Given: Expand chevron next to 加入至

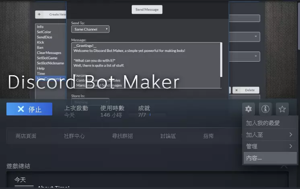Looking at the screenshot, I should tap(291, 135).
